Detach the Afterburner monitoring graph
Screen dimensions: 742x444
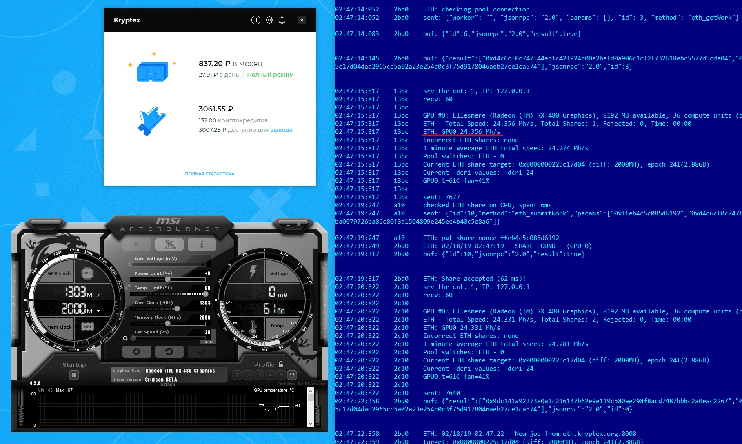(x=167, y=384)
